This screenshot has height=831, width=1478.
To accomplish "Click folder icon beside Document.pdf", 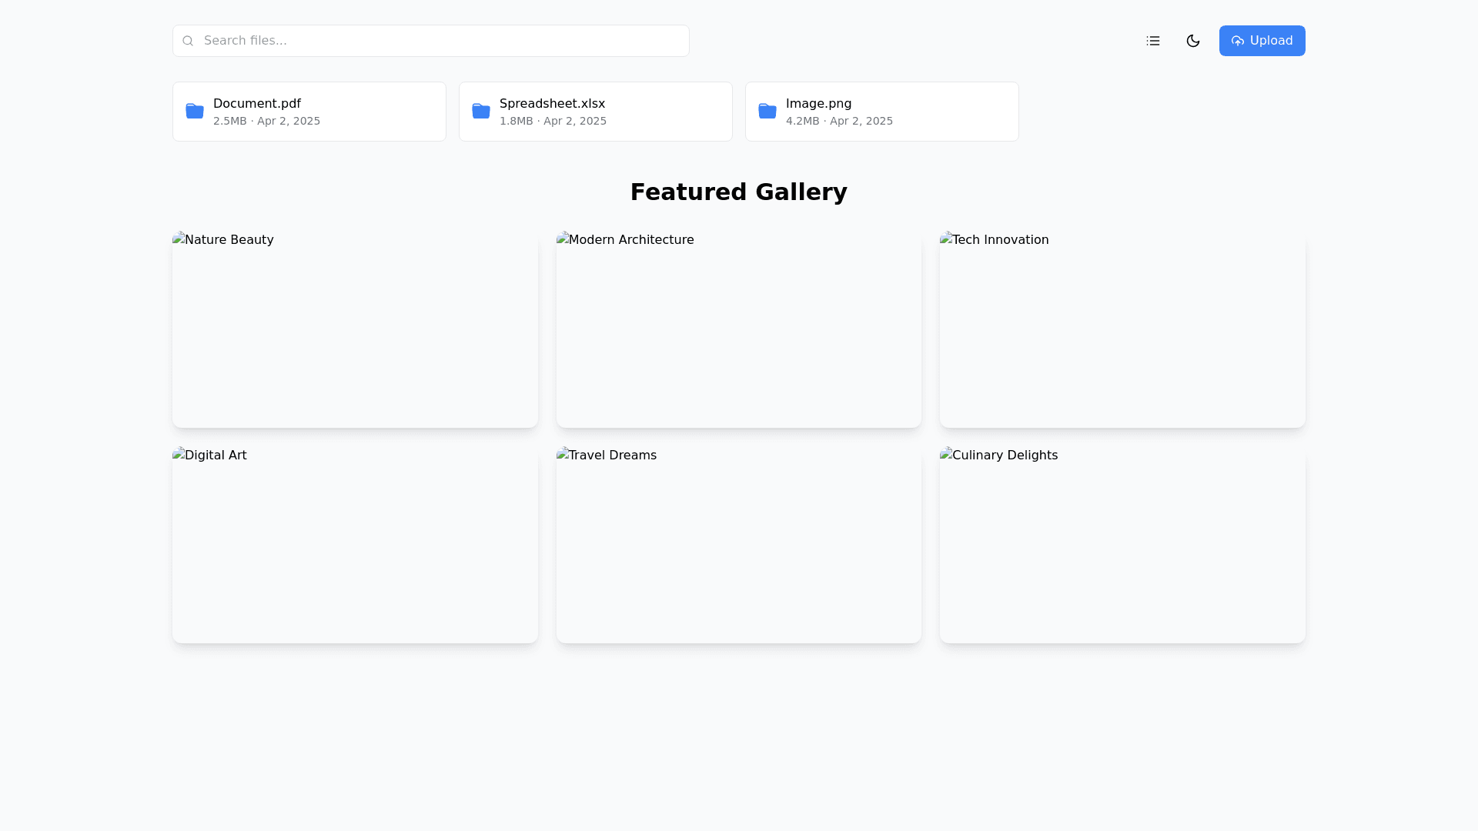I will [195, 112].
